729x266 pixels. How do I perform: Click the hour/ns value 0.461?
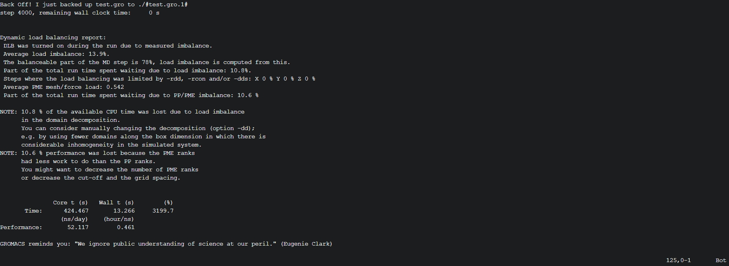[126, 227]
